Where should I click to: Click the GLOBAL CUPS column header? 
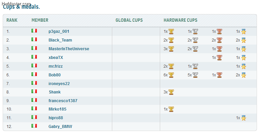point(129,20)
